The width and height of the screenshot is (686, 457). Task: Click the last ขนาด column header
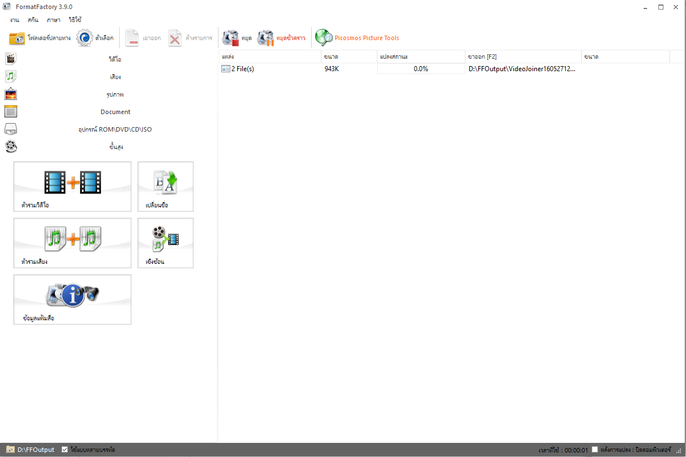click(626, 57)
